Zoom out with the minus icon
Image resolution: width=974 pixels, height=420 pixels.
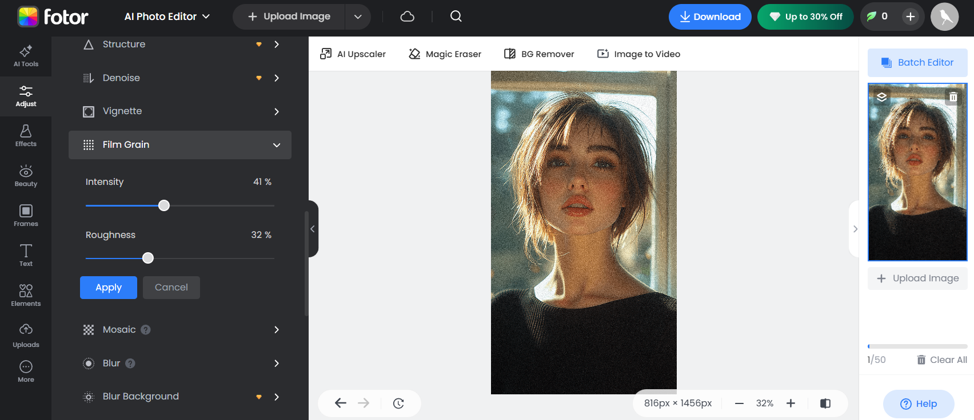[739, 403]
